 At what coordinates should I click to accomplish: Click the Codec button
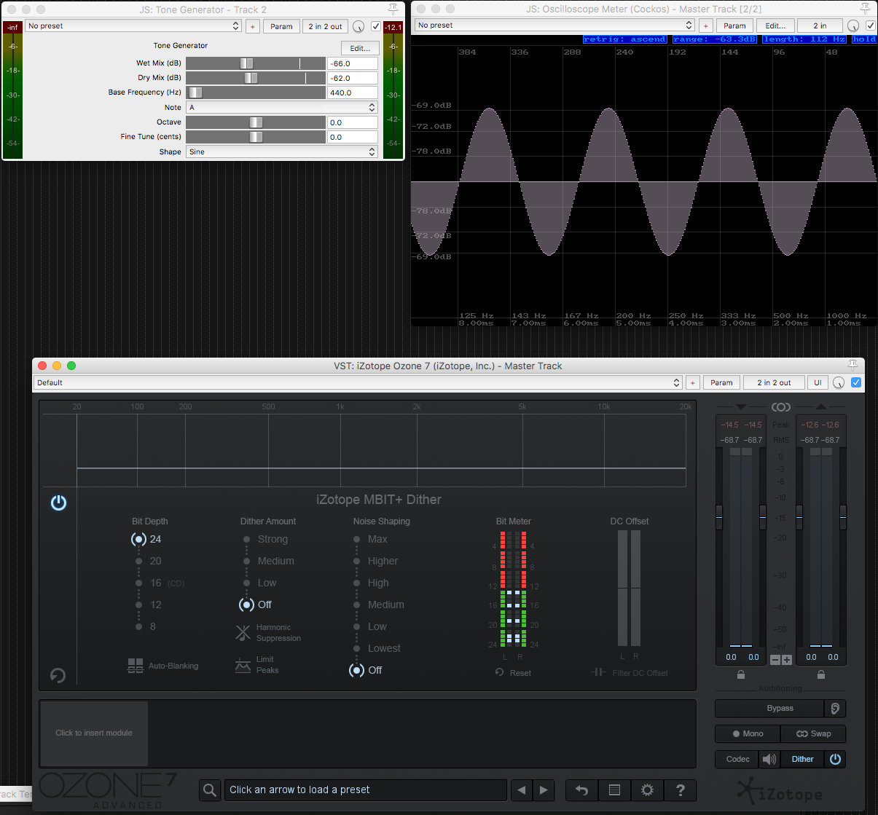point(737,759)
